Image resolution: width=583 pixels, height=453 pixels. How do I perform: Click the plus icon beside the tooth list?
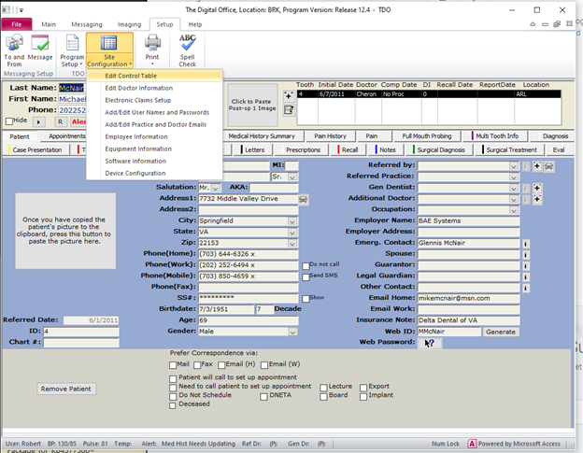pyautogui.click(x=289, y=95)
